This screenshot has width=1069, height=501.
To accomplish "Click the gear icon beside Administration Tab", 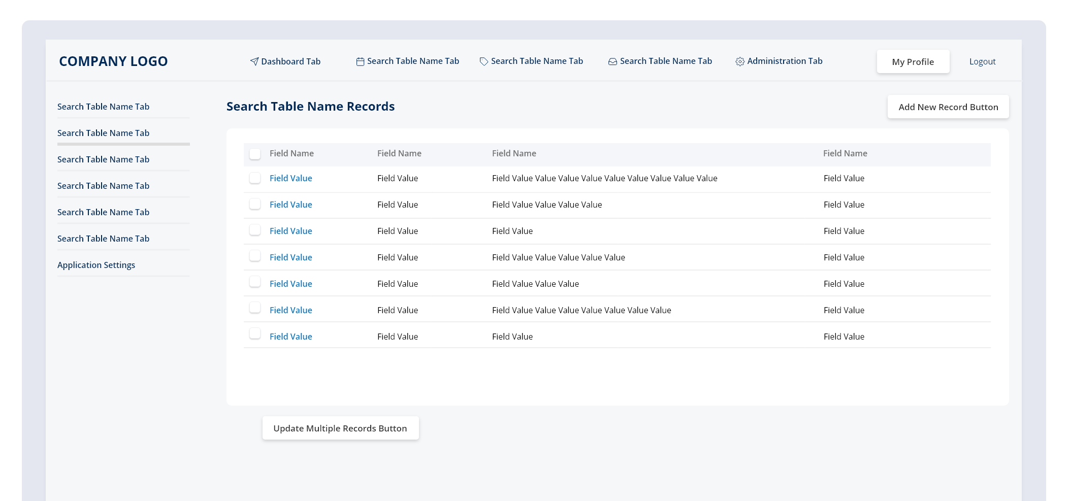I will click(740, 61).
